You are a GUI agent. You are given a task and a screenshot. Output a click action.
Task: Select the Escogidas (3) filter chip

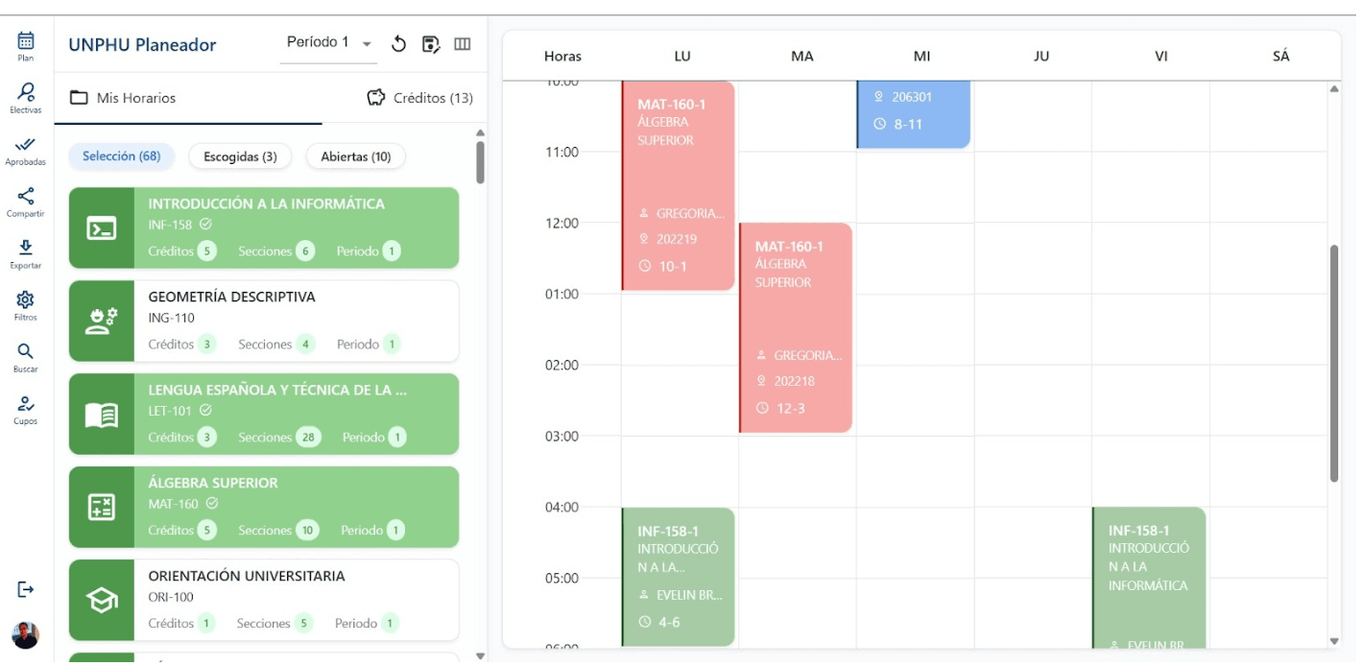coord(240,156)
